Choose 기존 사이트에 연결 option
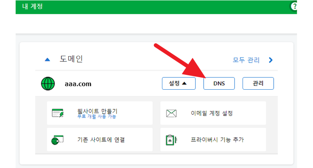The image size is (313, 168). [101, 140]
